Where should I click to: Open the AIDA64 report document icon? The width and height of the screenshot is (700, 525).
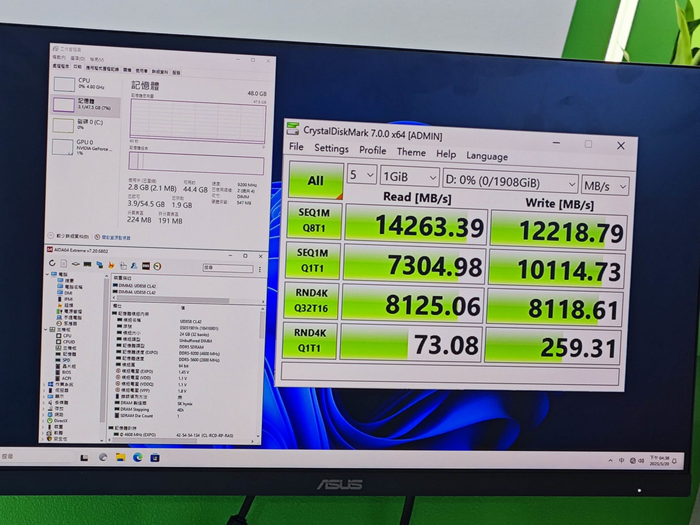pos(64,263)
